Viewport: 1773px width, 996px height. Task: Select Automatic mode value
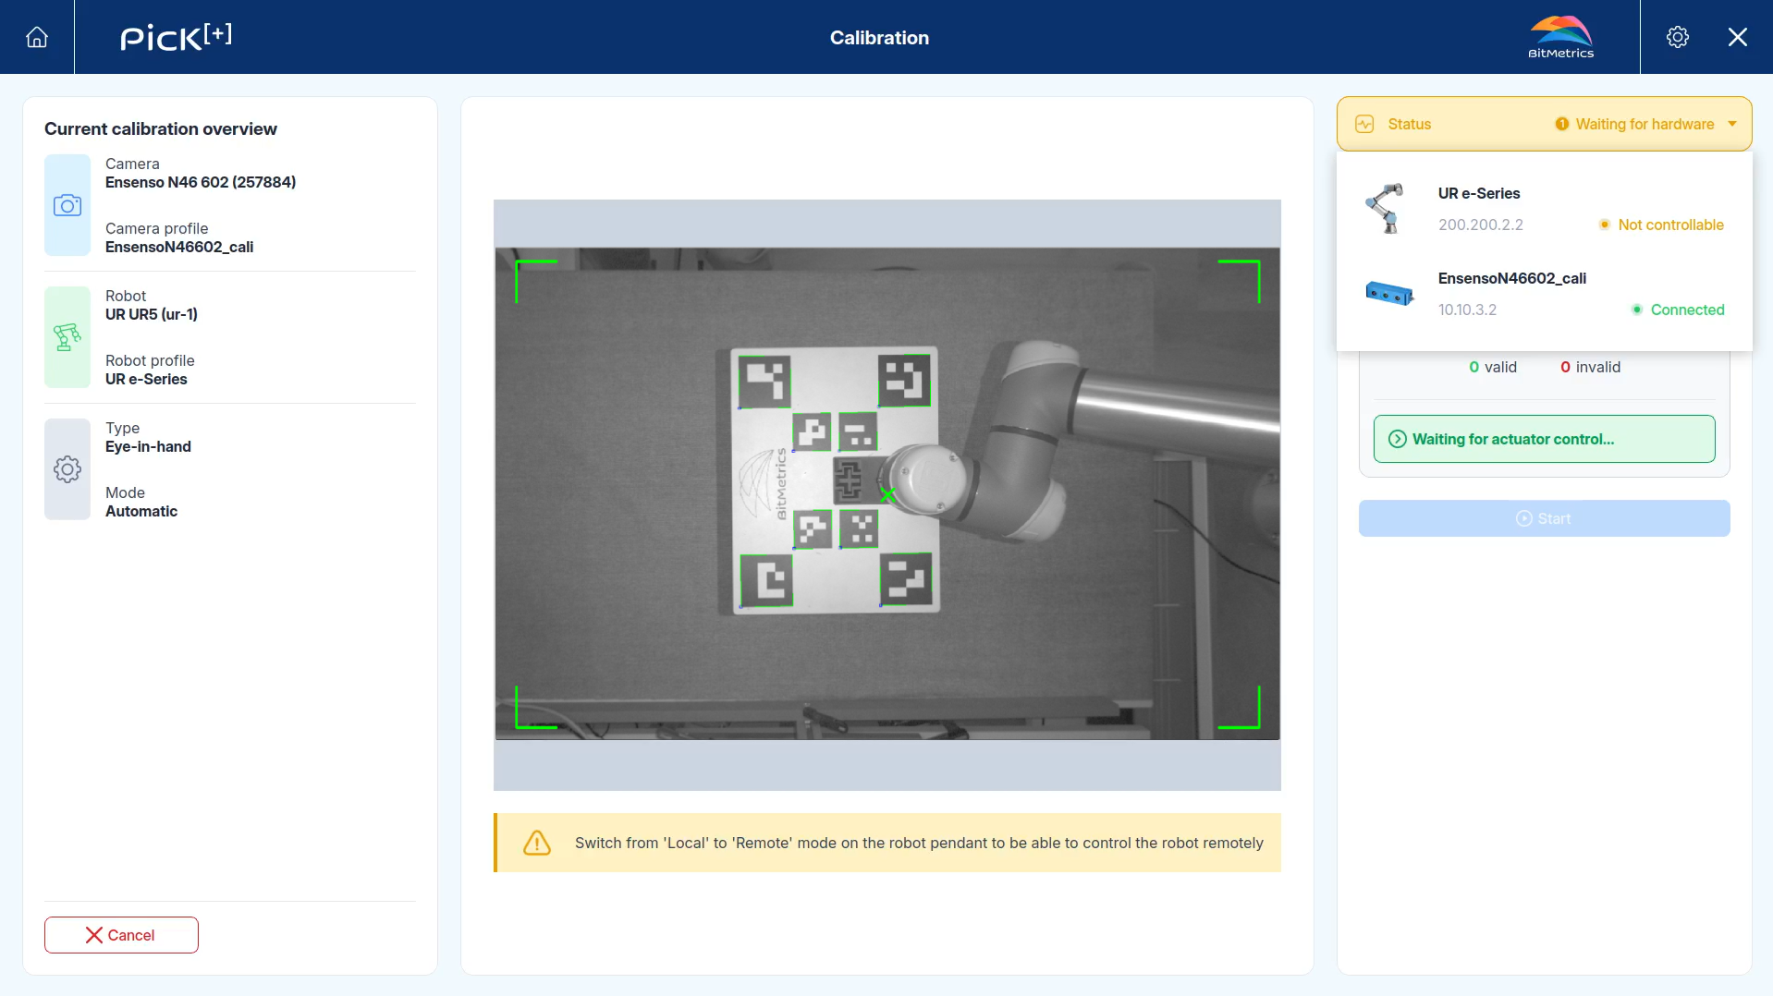click(141, 511)
